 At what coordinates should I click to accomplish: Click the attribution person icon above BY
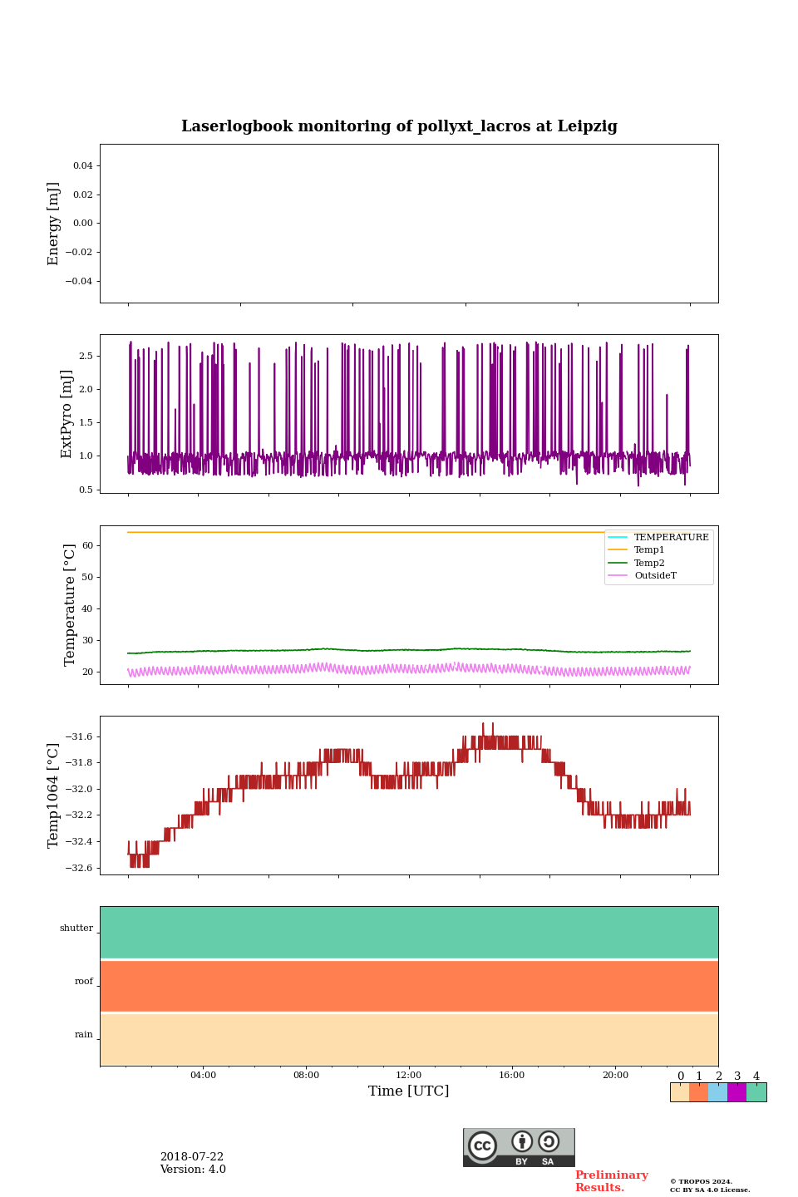pos(522,1141)
